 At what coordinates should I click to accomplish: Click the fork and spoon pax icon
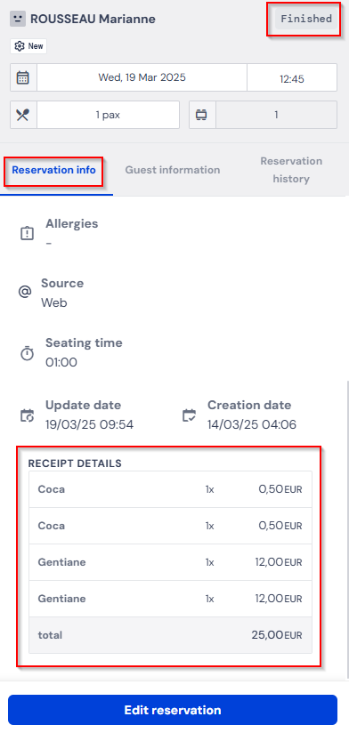(x=23, y=115)
